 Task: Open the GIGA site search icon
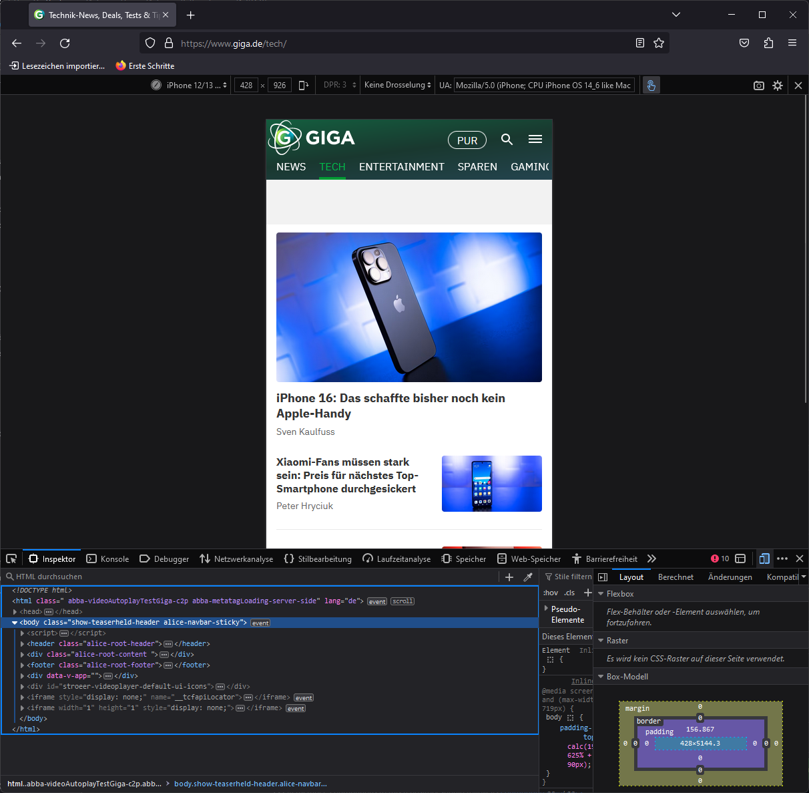pos(507,140)
